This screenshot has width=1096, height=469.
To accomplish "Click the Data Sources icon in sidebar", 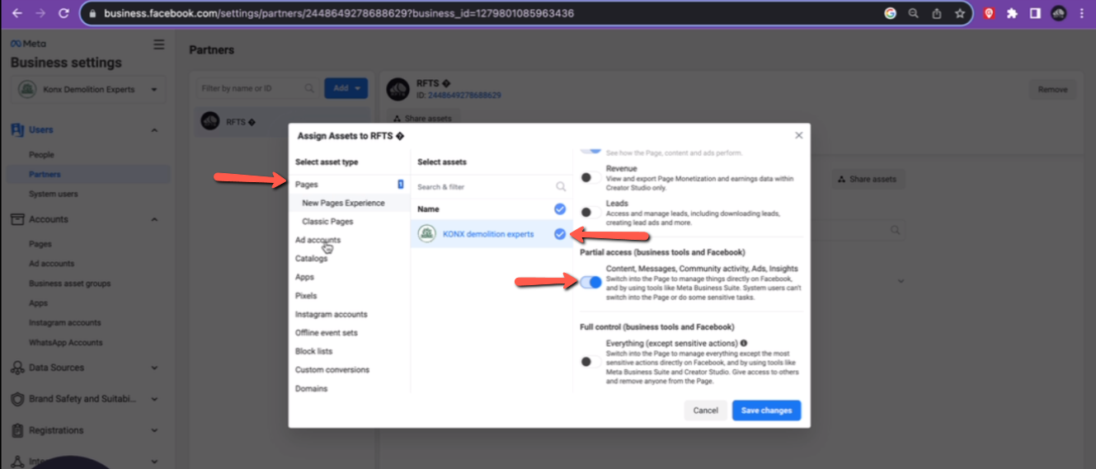I will coord(16,368).
